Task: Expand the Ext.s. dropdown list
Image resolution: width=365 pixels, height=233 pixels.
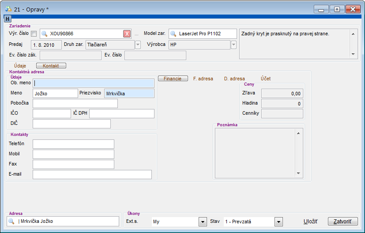Action: (x=203, y=222)
